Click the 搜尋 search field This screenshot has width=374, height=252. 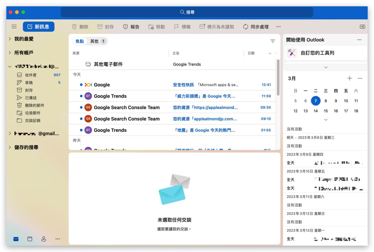[187, 12]
